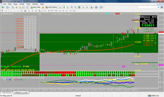
Task: Switch chart to Line Chart mode
Action: (x=68, y=7)
